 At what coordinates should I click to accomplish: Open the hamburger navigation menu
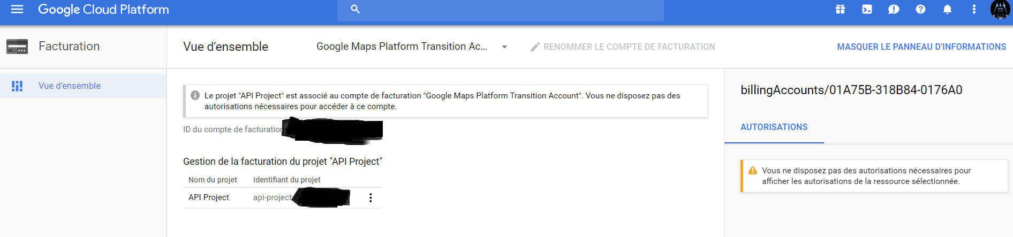(x=17, y=9)
